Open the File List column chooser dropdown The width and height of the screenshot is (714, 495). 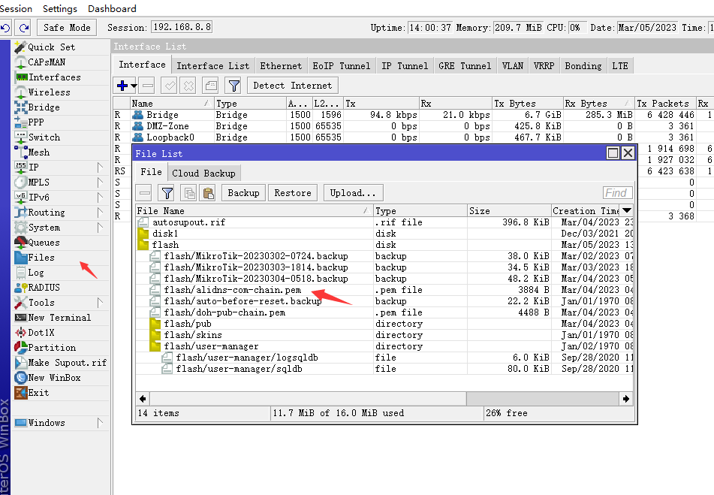[627, 210]
